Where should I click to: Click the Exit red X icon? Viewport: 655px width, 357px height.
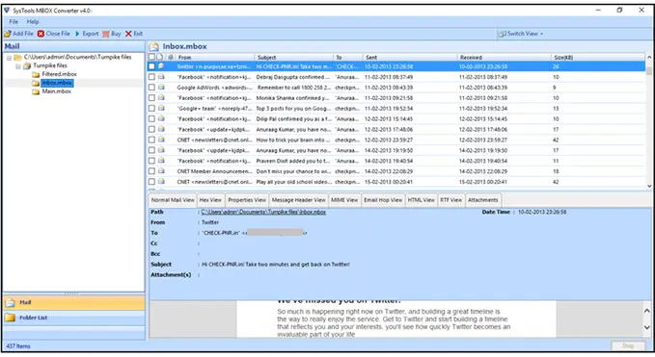click(x=128, y=34)
